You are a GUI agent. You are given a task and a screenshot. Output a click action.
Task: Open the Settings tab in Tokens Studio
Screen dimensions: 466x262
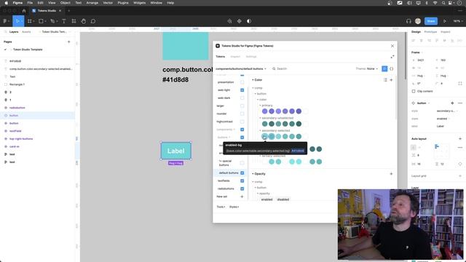[251, 57]
